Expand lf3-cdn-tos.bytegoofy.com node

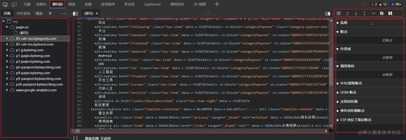pyautogui.click(x=7, y=39)
